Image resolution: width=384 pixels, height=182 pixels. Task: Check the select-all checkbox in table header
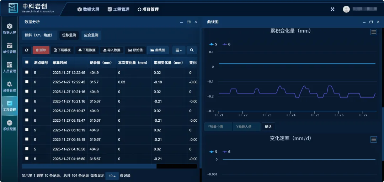pos(27,62)
